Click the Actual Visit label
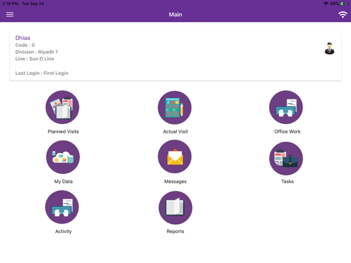The width and height of the screenshot is (351, 263). (175, 131)
